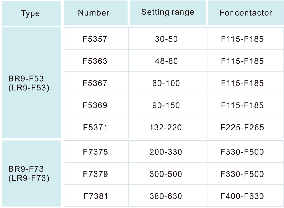
Task: Click the For contactor header
Action: pyautogui.click(x=246, y=13)
